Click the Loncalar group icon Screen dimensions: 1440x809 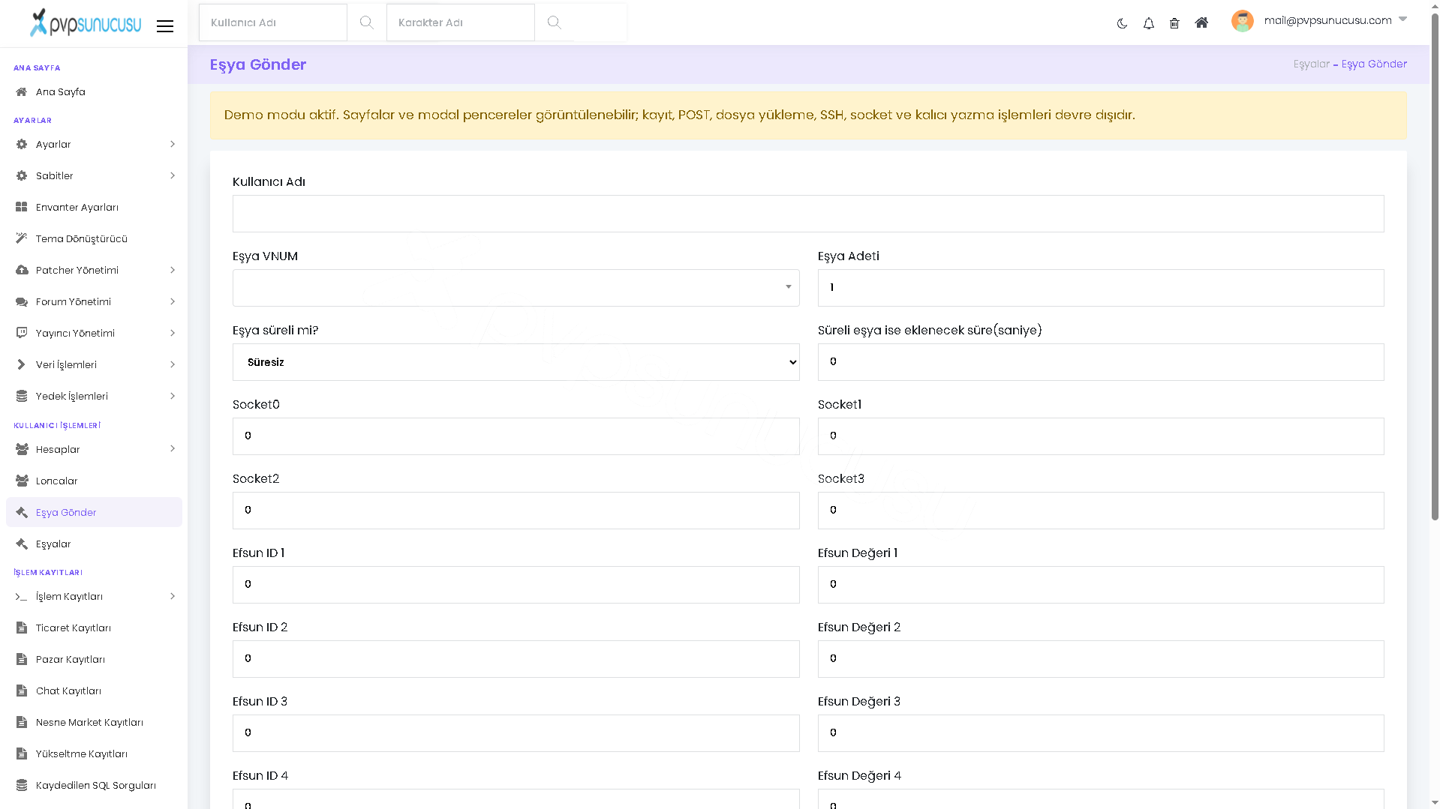(22, 481)
